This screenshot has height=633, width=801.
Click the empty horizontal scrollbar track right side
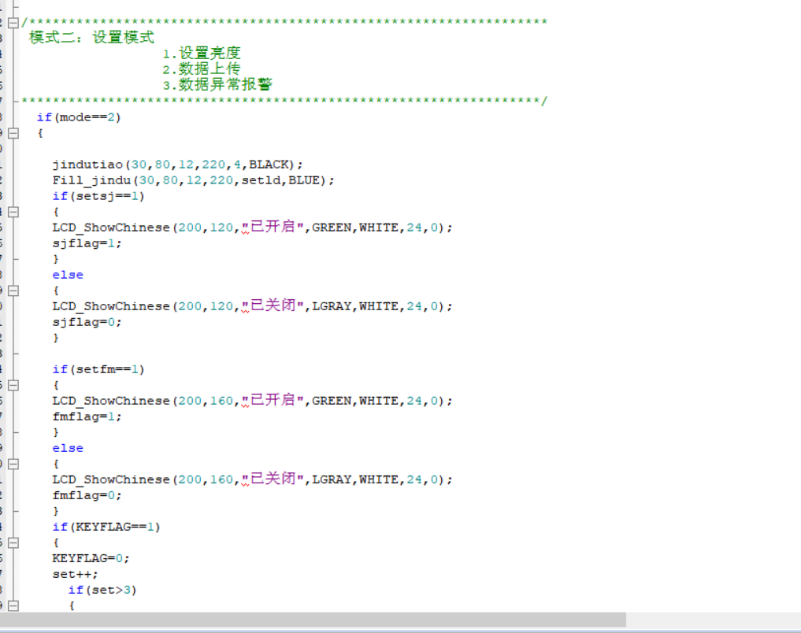point(712,620)
